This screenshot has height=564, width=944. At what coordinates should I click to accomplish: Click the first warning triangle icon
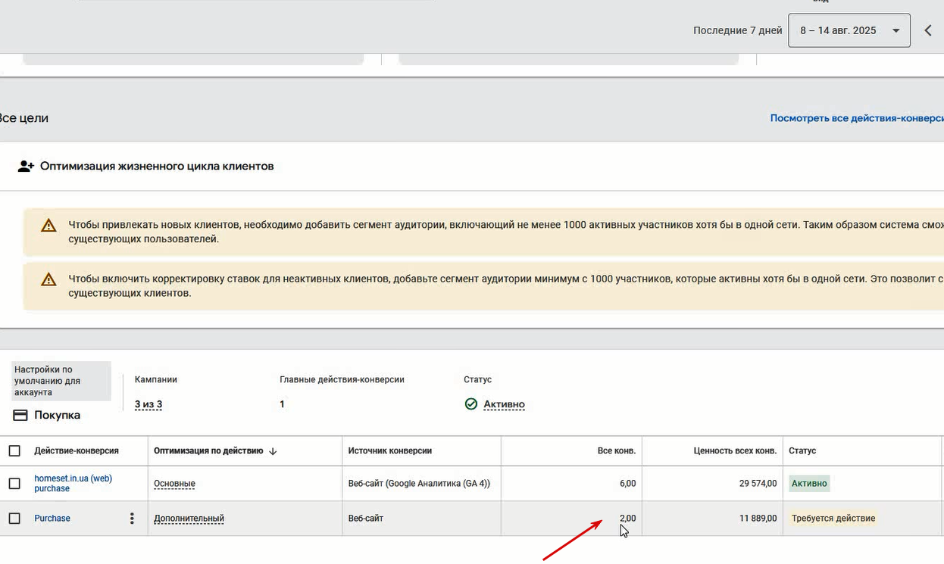point(48,225)
